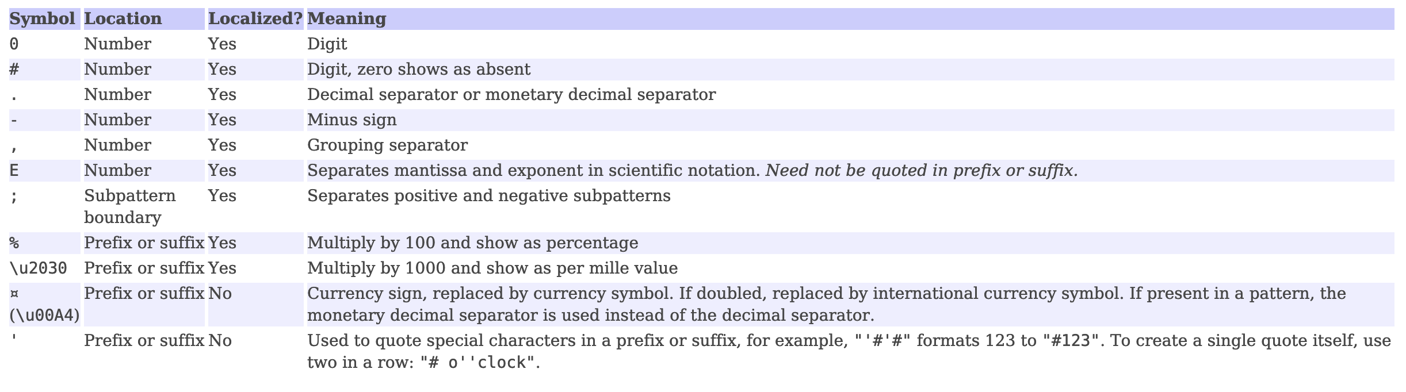Click 'Minus sign' meaning text
Image resolution: width=1406 pixels, height=392 pixels.
(351, 120)
